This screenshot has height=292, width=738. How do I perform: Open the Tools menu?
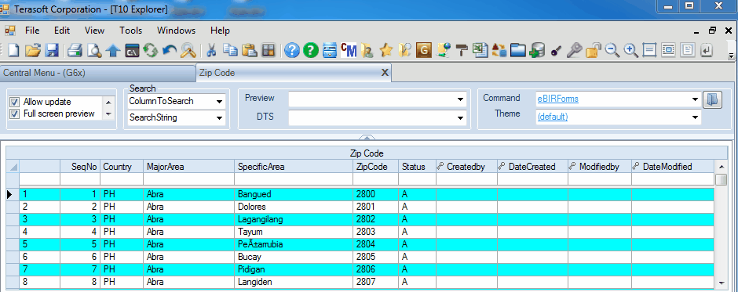pyautogui.click(x=131, y=31)
